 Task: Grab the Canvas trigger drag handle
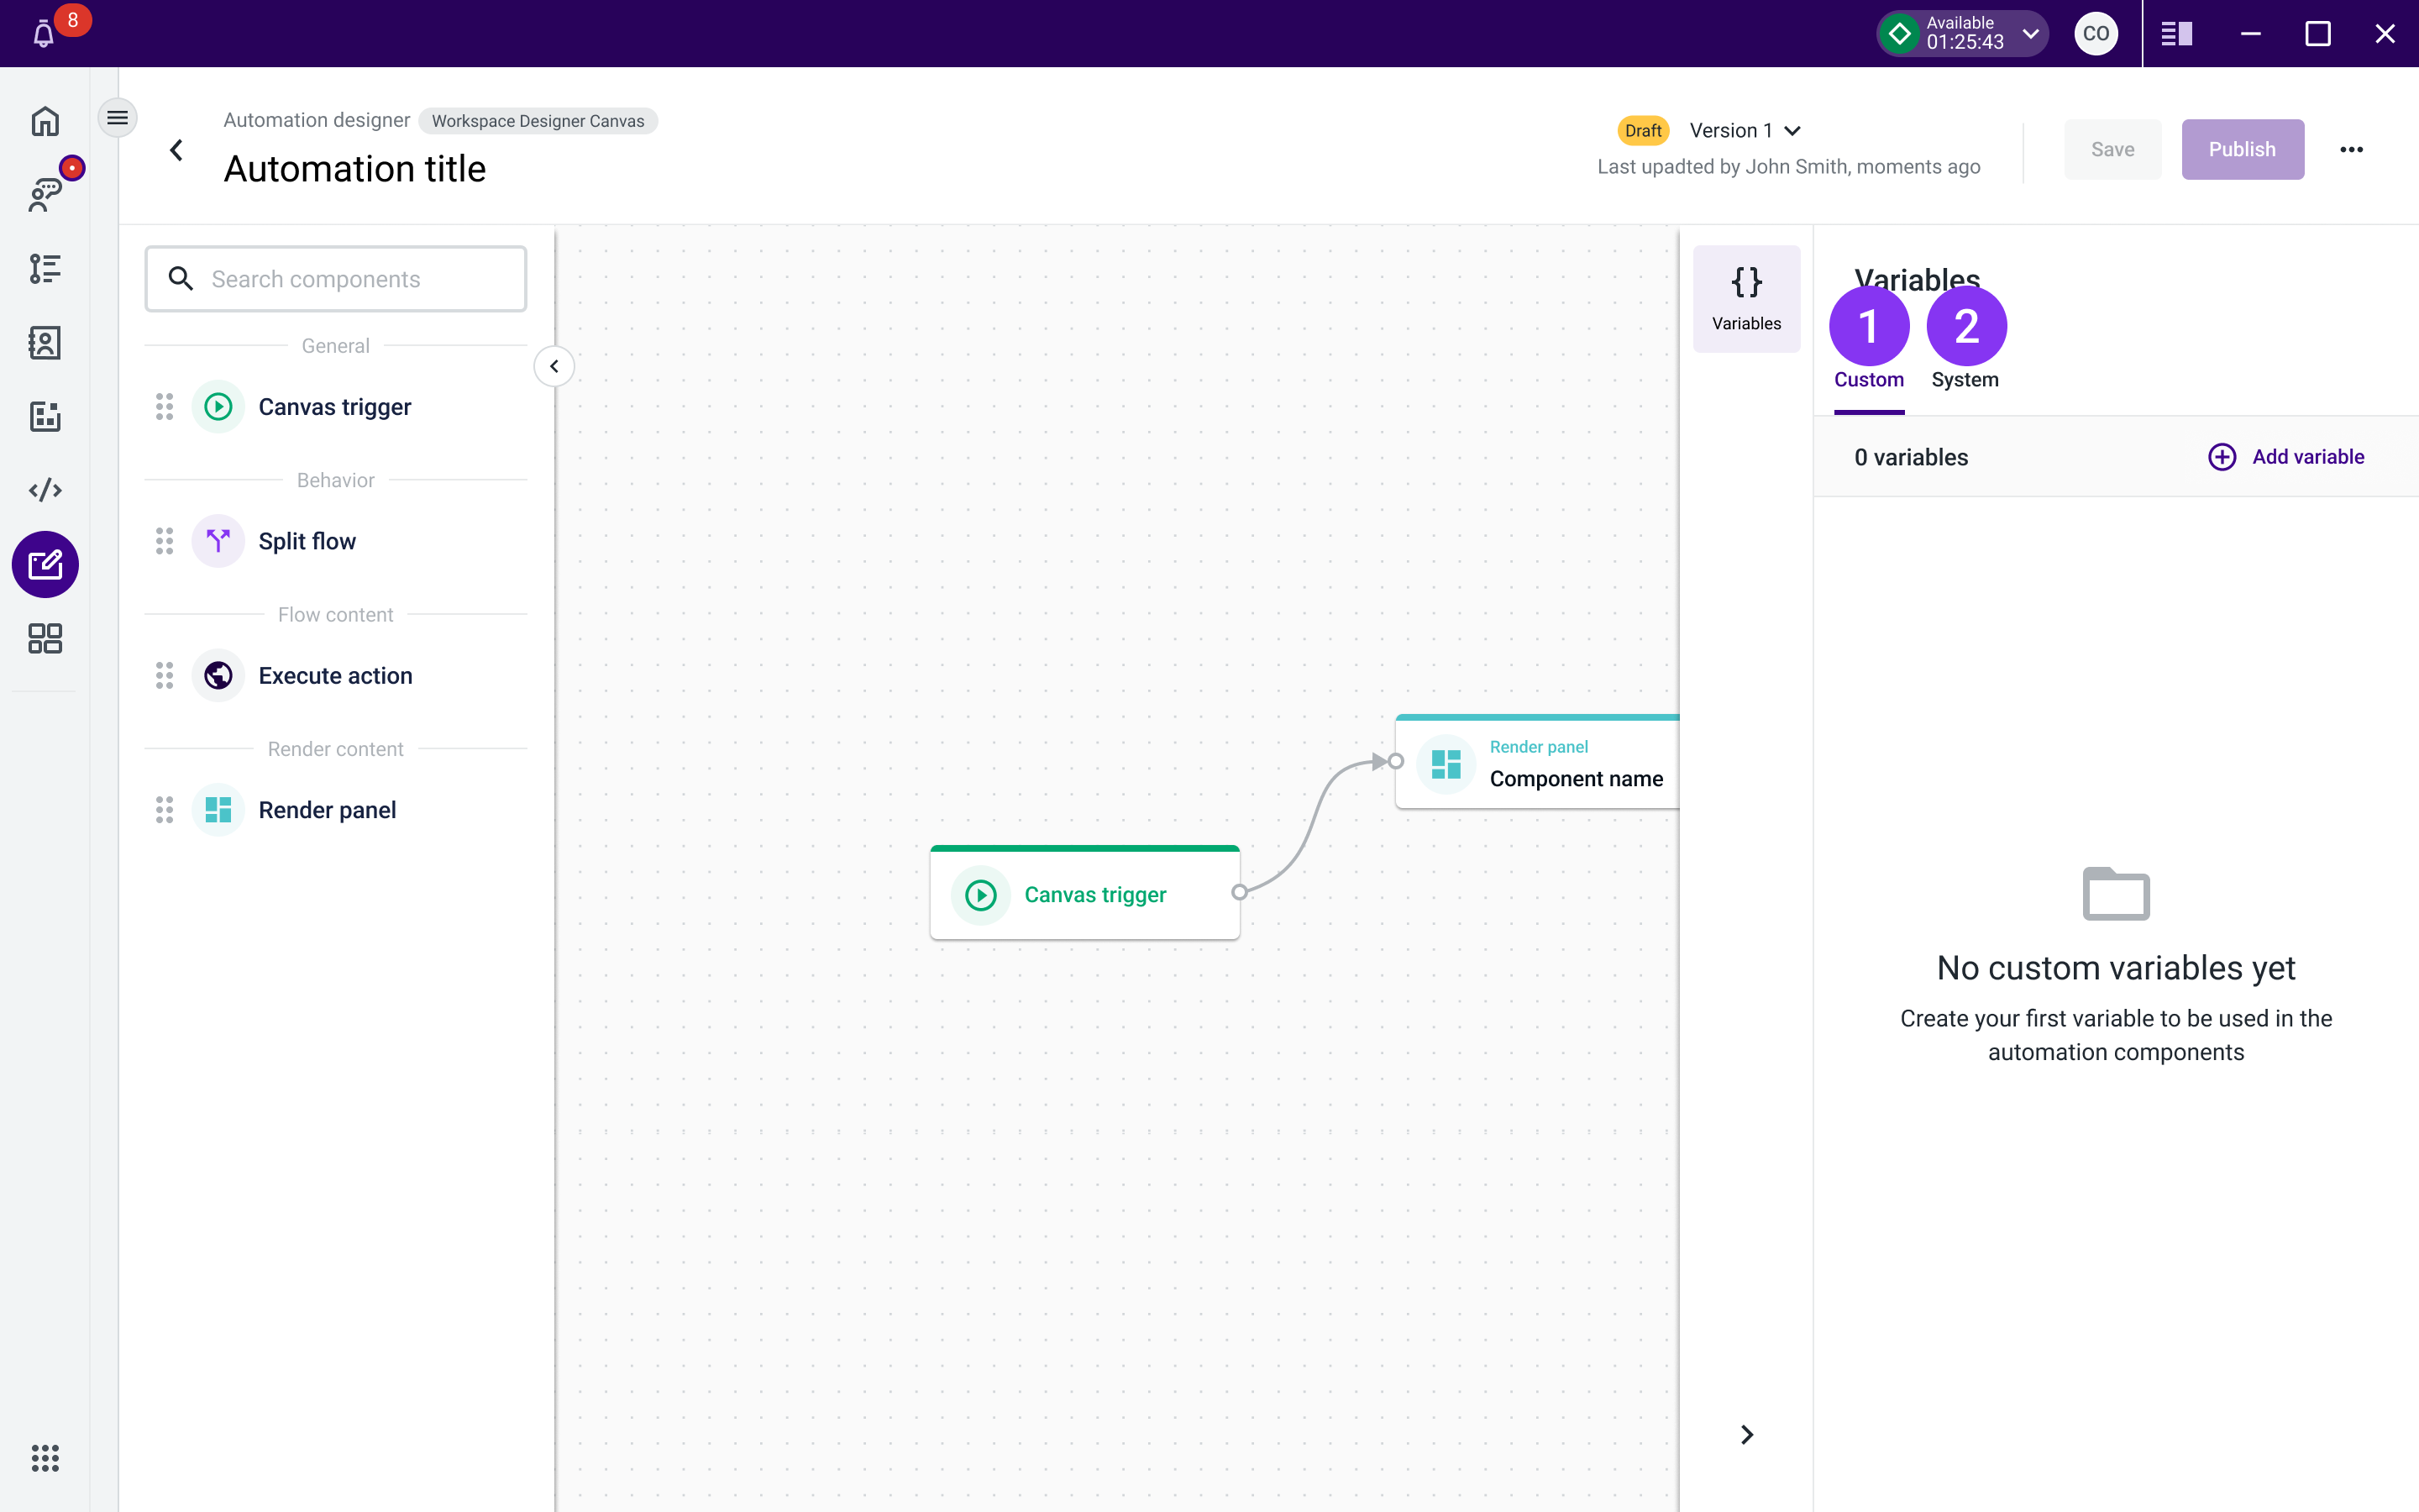(x=165, y=407)
